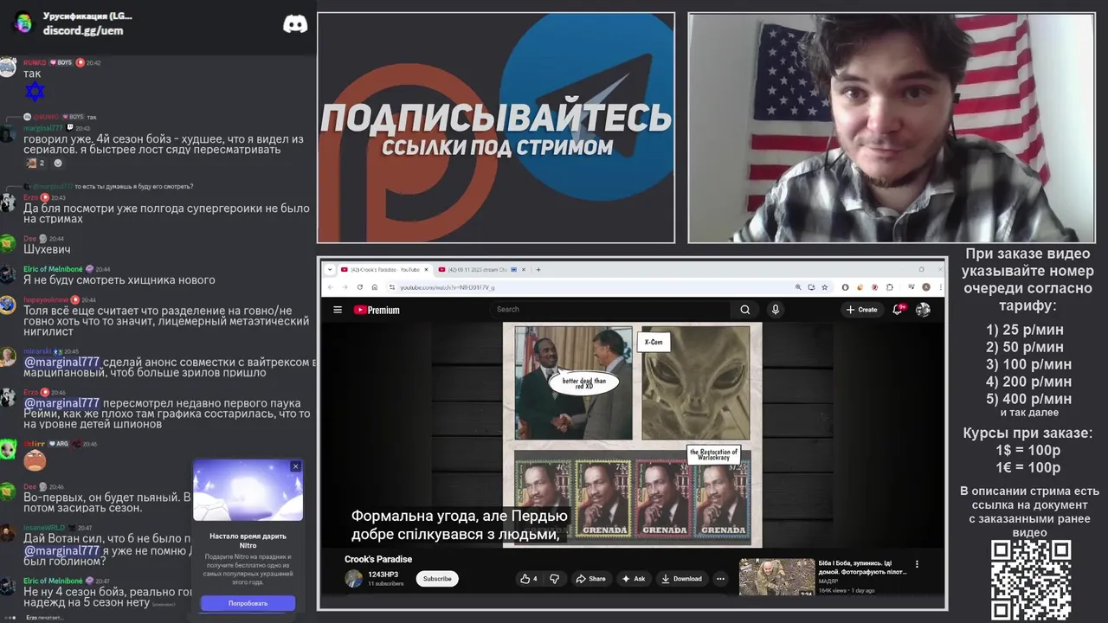
Task: Open more actions ellipsis under video
Action: pos(720,579)
